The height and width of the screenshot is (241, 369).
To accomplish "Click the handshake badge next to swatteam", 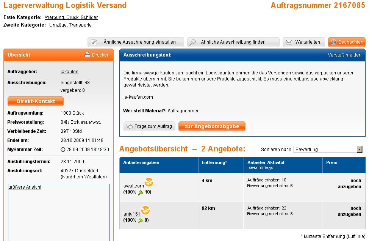I will tap(149, 183).
